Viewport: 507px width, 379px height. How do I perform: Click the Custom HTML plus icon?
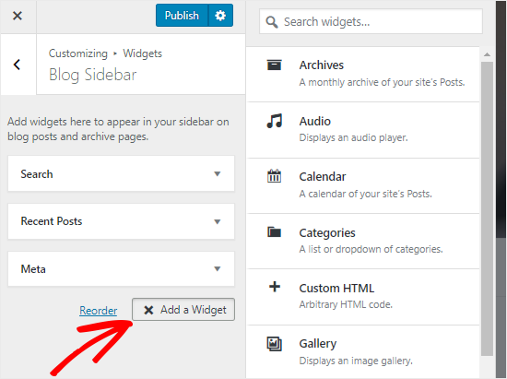[x=275, y=287]
